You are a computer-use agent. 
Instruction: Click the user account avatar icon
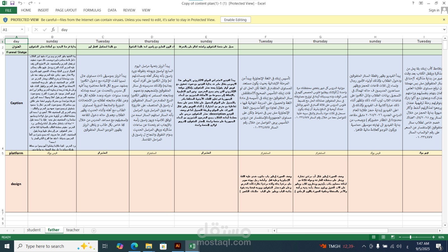pos(444,10)
